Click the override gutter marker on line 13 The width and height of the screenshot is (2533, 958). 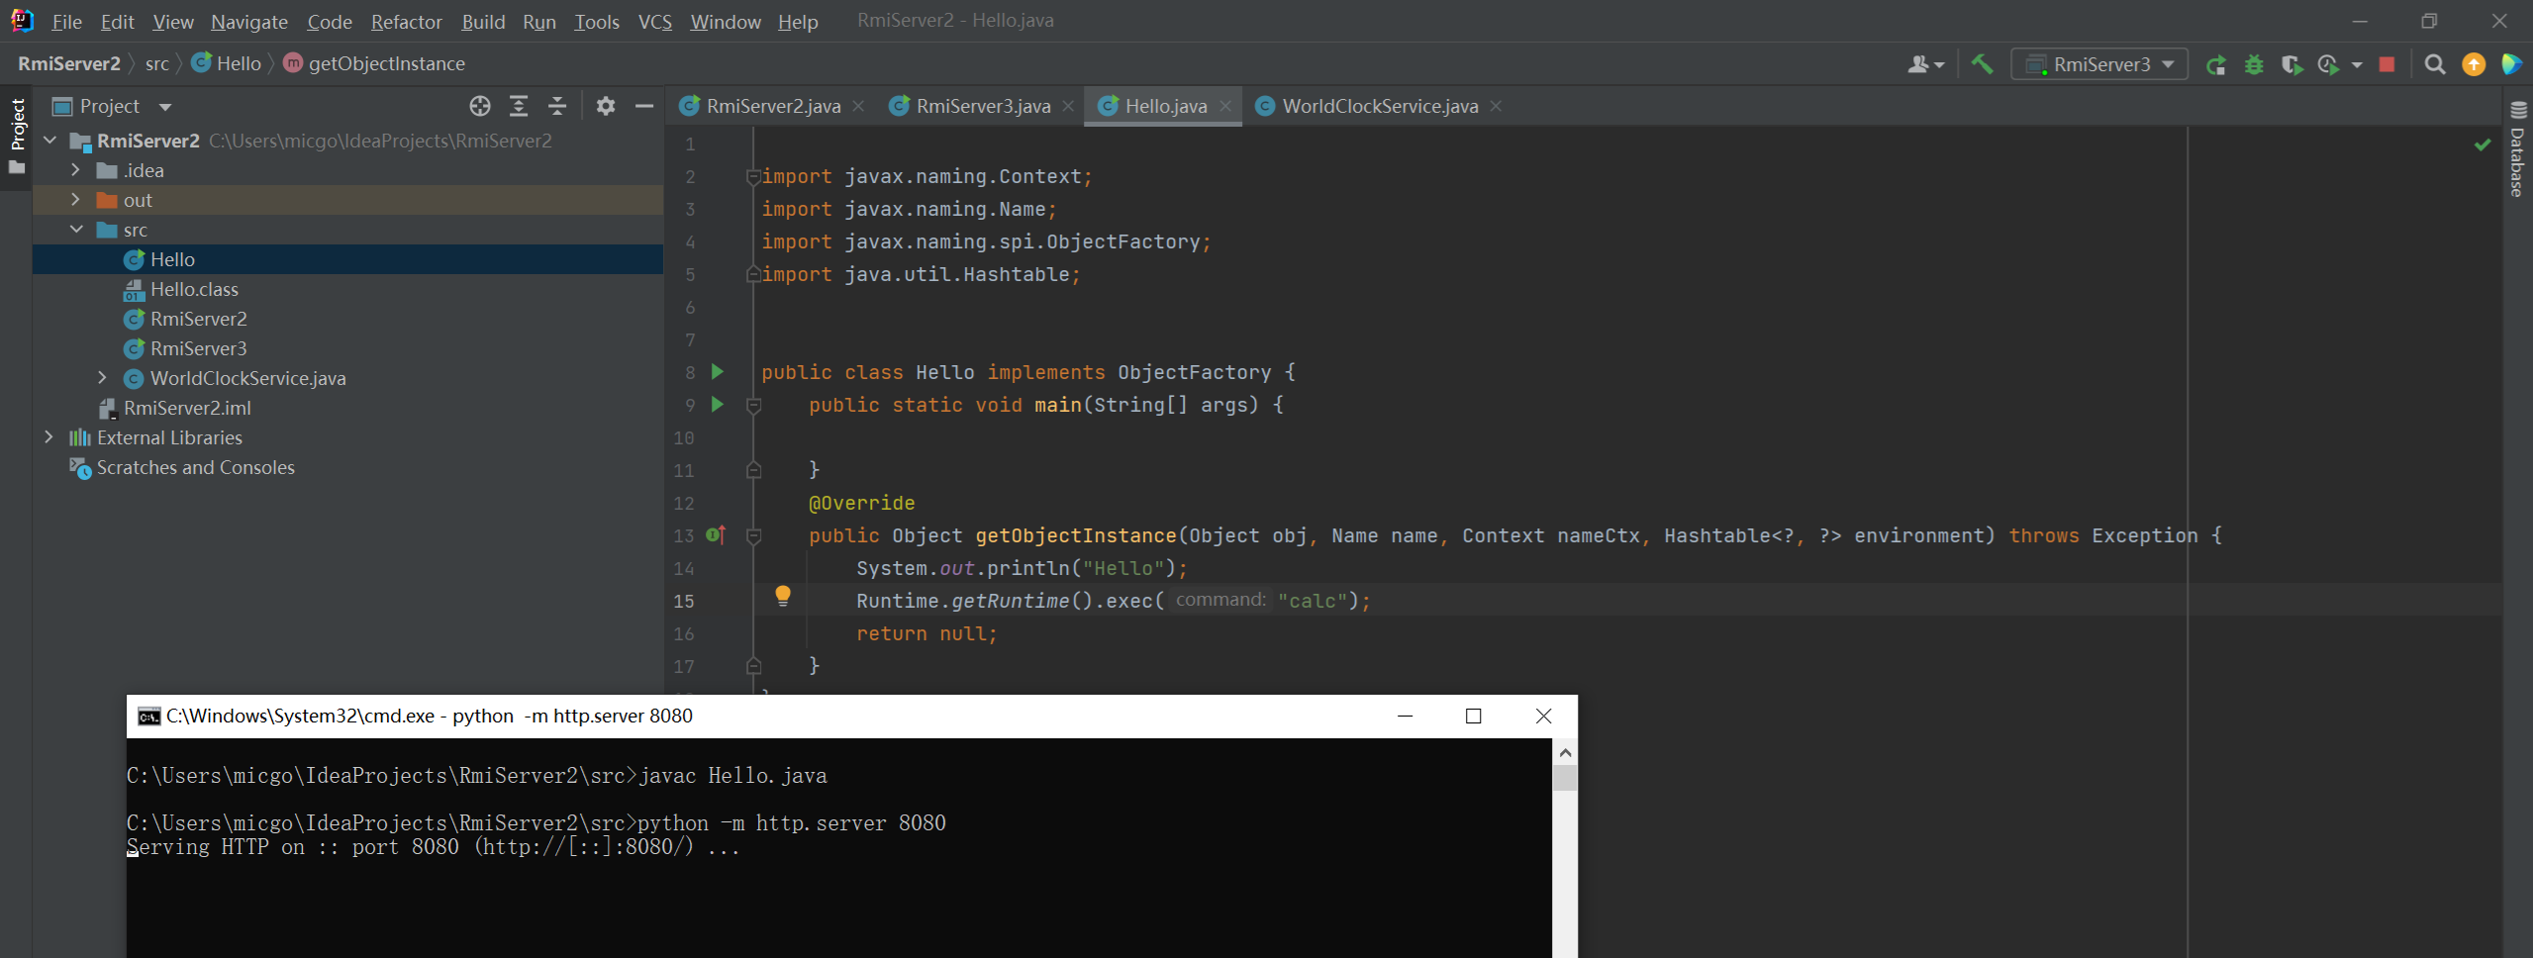(716, 535)
